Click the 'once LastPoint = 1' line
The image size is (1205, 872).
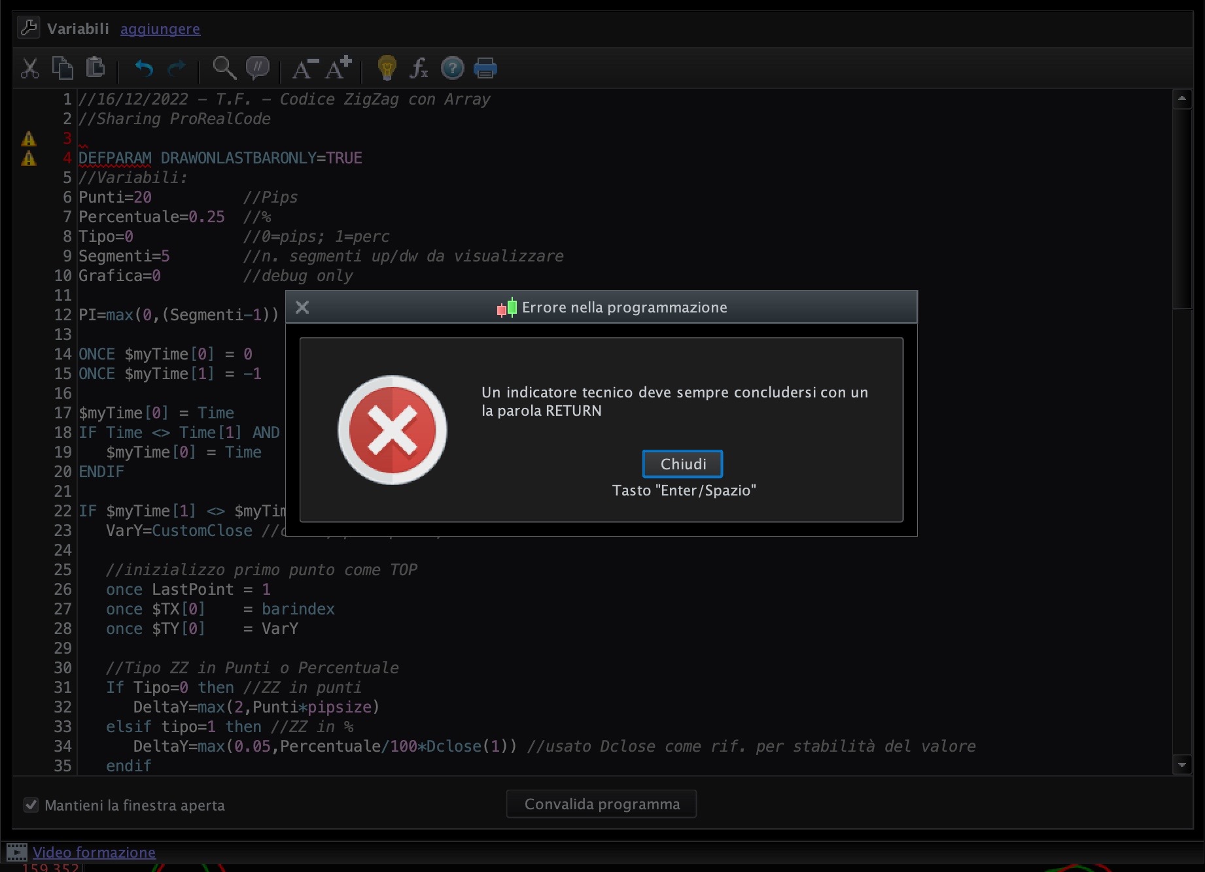tap(188, 590)
